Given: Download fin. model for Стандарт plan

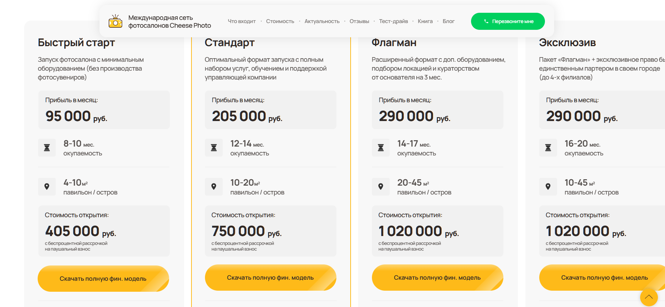Looking at the screenshot, I should click(x=270, y=278).
